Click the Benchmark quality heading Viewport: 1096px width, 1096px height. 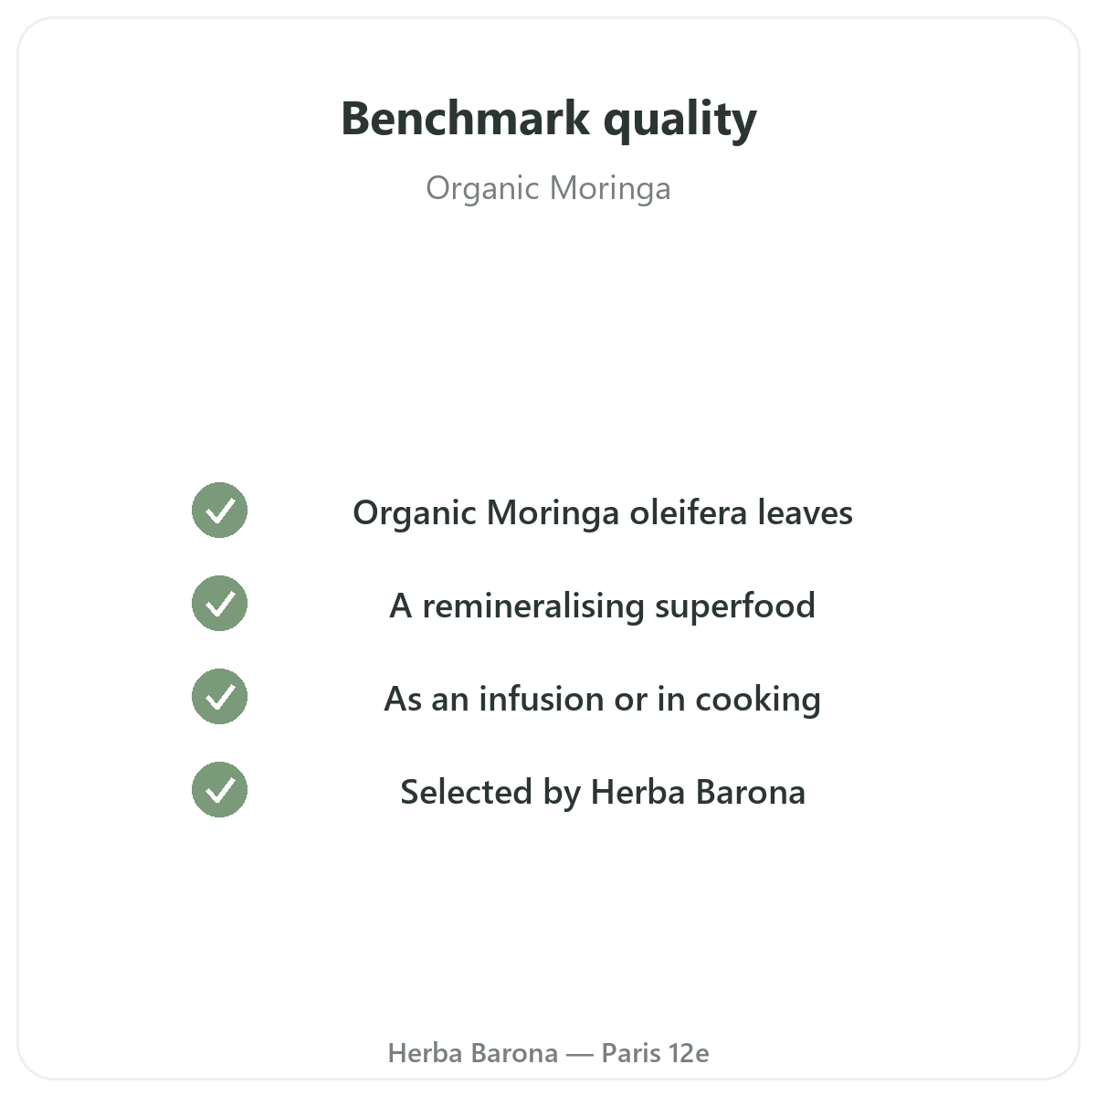coord(548,120)
